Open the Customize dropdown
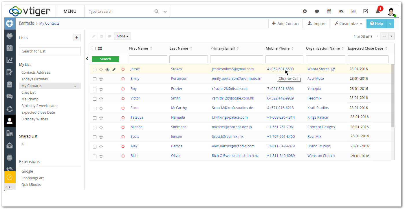The height and width of the screenshot is (210, 405). click(348, 23)
